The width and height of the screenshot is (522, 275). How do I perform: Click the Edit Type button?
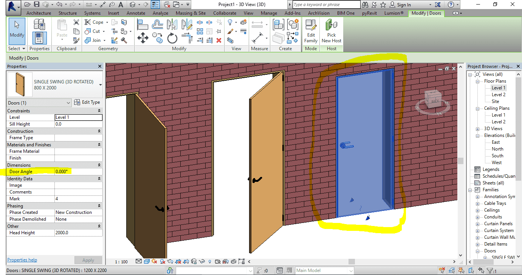click(87, 102)
